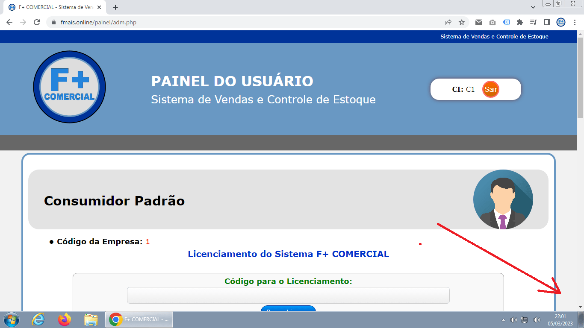Click the padlock site info icon
Viewport: 584px width, 328px height.
pos(54,22)
